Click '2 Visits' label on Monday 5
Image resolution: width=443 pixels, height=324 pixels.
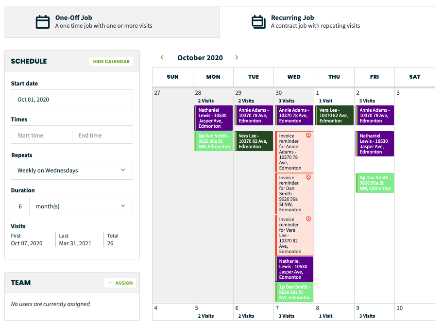click(x=205, y=316)
